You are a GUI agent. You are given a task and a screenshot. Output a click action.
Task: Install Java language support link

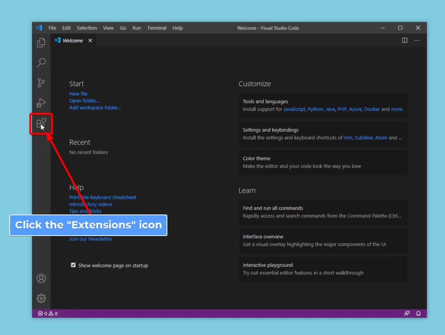click(330, 109)
